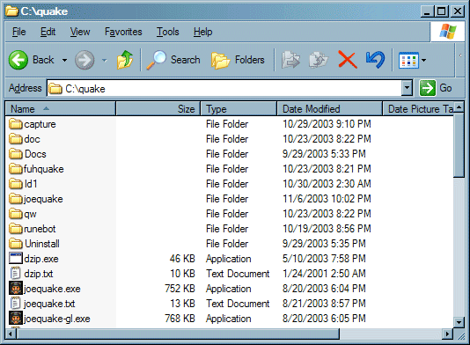Image resolution: width=470 pixels, height=345 pixels.
Task: Click inside the Address input field
Action: [224, 88]
